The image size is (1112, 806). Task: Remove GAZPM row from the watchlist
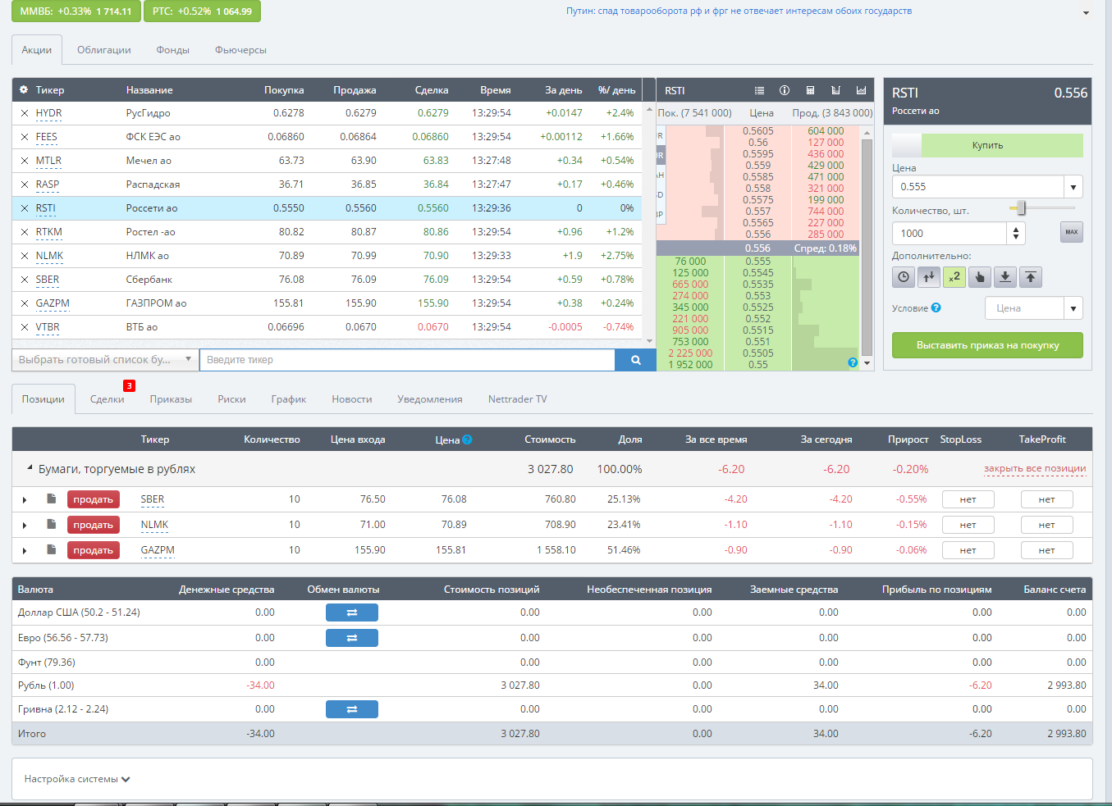(24, 303)
